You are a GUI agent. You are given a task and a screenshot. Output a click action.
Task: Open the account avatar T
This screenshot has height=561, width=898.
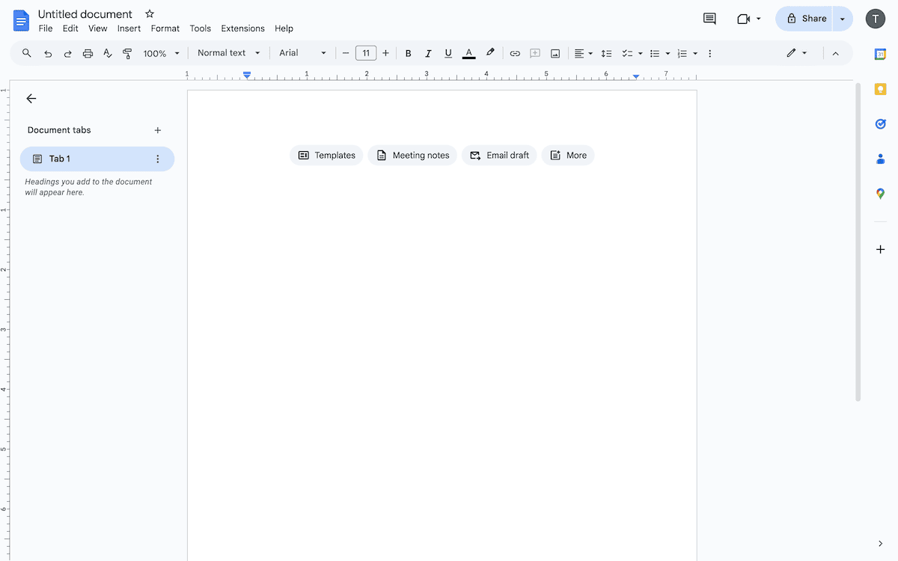876,19
